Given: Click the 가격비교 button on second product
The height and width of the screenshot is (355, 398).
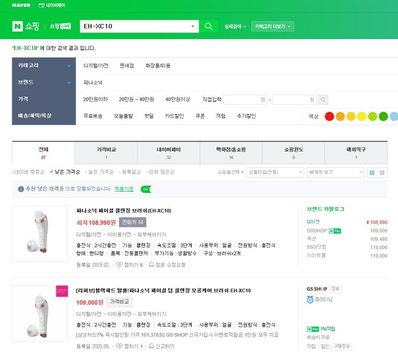Looking at the screenshot, I should click(119, 301).
